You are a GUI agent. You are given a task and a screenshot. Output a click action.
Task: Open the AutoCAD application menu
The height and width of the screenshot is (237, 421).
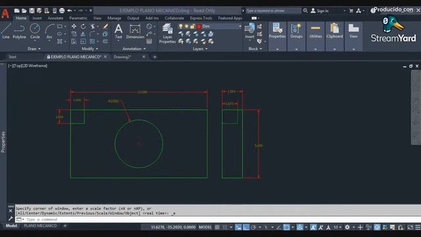(x=5, y=13)
